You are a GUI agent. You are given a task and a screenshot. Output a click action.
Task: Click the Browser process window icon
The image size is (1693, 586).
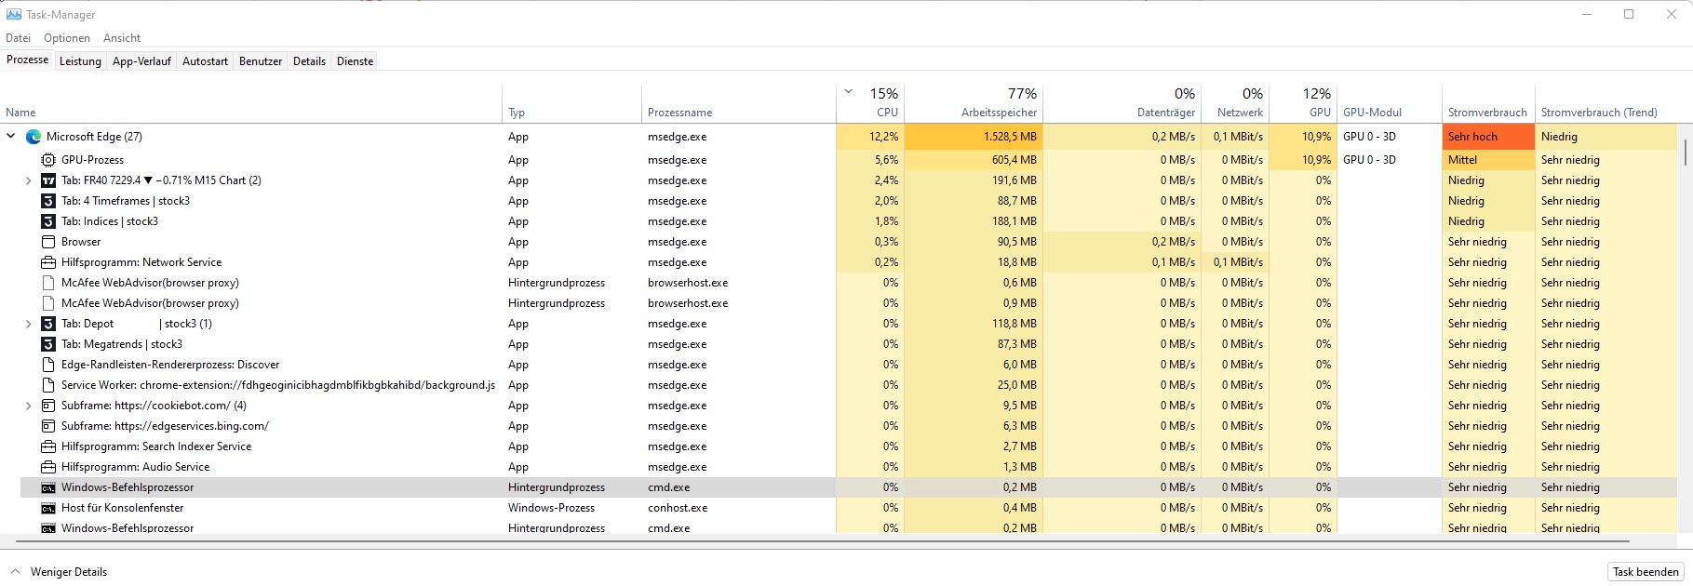coord(48,242)
